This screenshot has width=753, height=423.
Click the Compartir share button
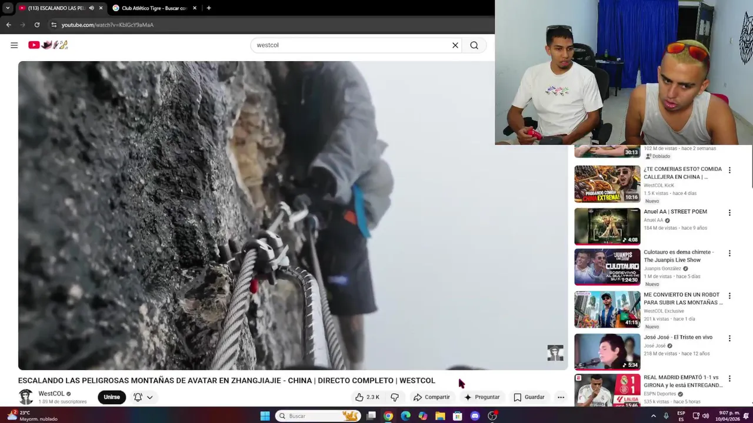point(431,397)
